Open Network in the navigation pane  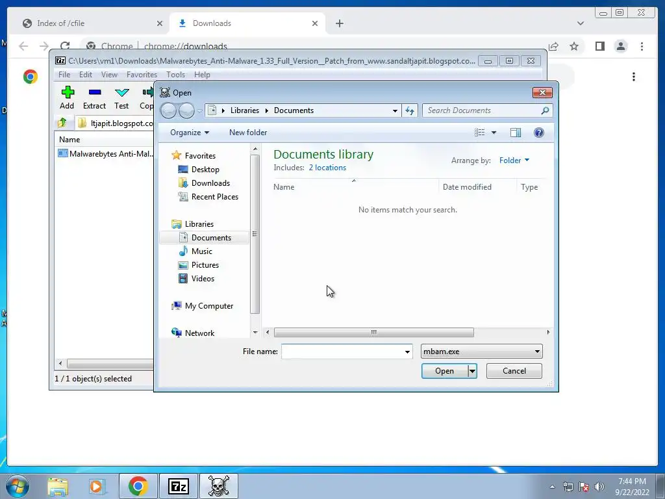199,333
